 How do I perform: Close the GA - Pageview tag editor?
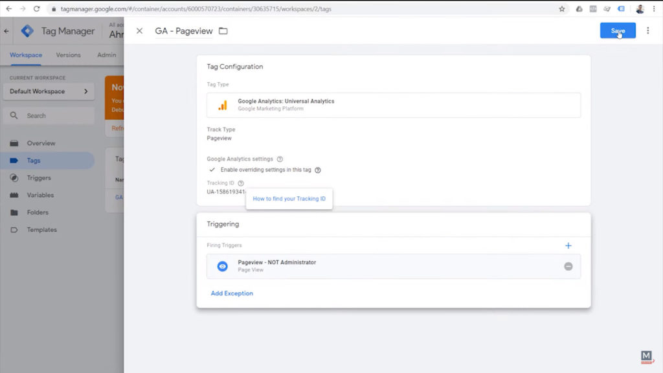139,31
